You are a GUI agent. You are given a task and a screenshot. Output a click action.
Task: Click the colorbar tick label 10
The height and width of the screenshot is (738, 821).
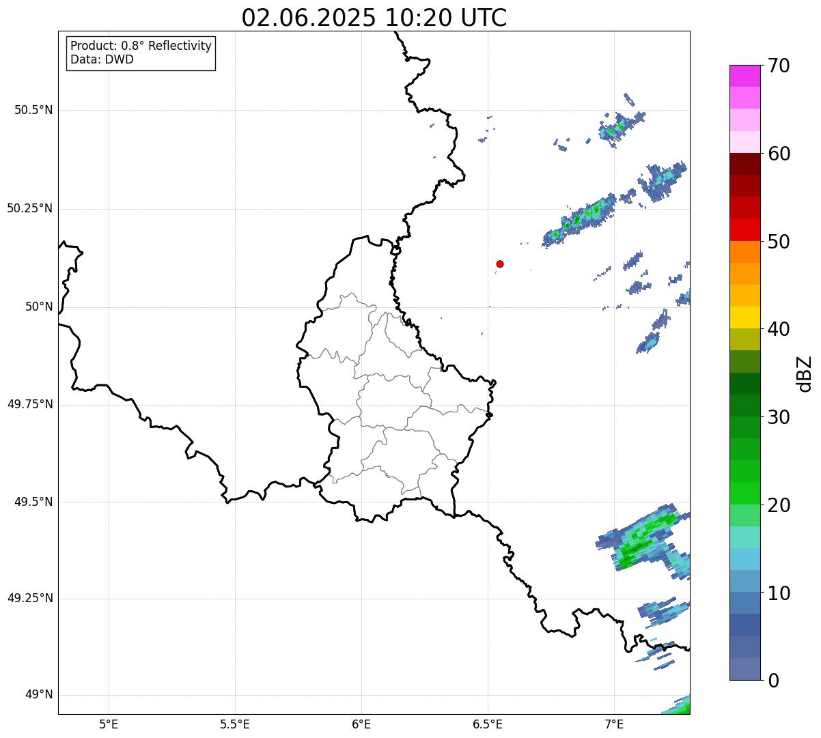pos(779,593)
